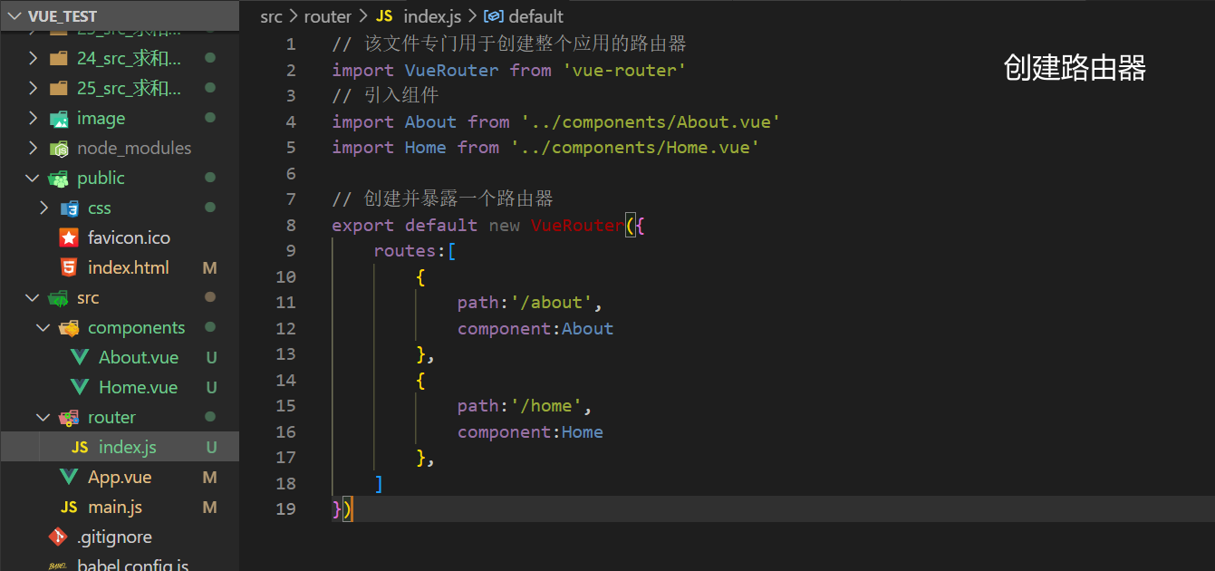
Task: Click the components folder icon
Action: (70, 328)
